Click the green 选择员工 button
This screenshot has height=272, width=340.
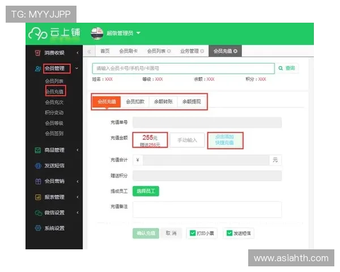(146, 191)
